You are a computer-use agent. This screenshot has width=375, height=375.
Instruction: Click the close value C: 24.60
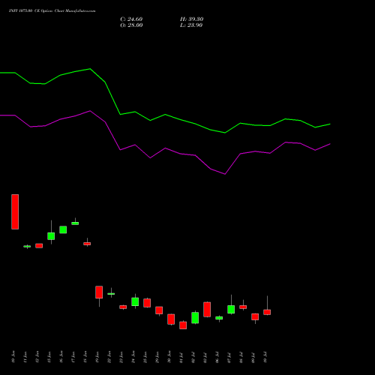click(x=131, y=19)
